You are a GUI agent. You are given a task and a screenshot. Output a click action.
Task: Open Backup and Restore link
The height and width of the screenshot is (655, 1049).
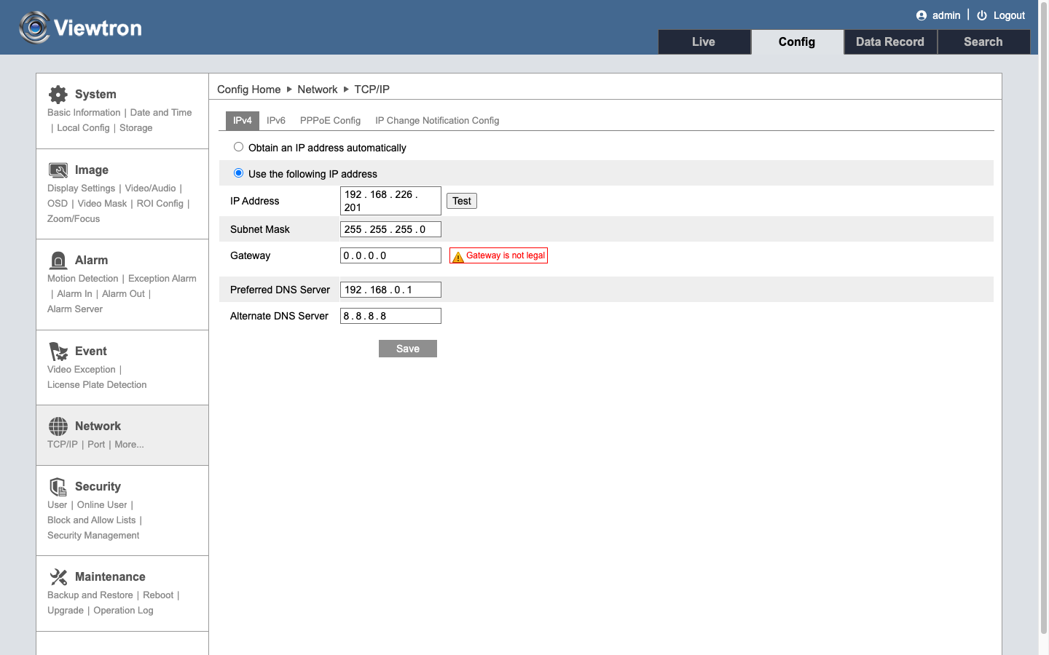(90, 595)
